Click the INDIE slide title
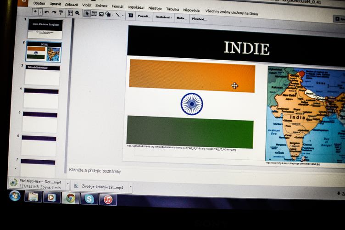The image size is (345, 230). point(246,48)
